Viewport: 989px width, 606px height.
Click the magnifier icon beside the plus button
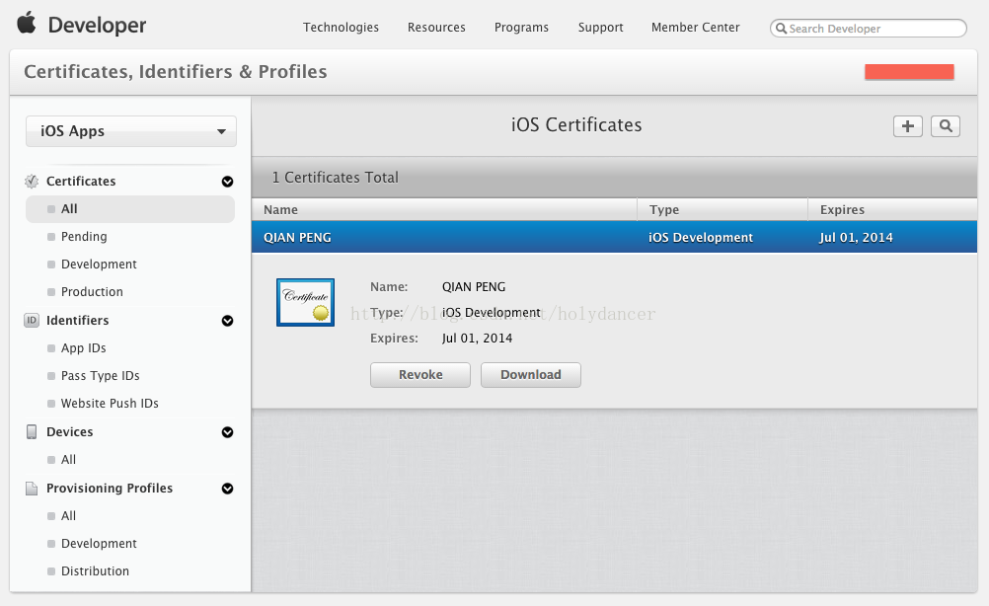click(x=946, y=125)
